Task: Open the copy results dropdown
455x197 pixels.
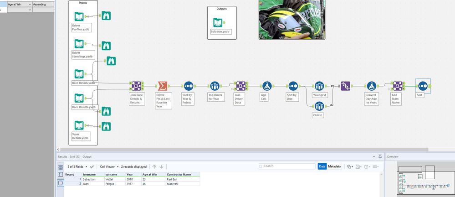Action: click(x=350, y=167)
